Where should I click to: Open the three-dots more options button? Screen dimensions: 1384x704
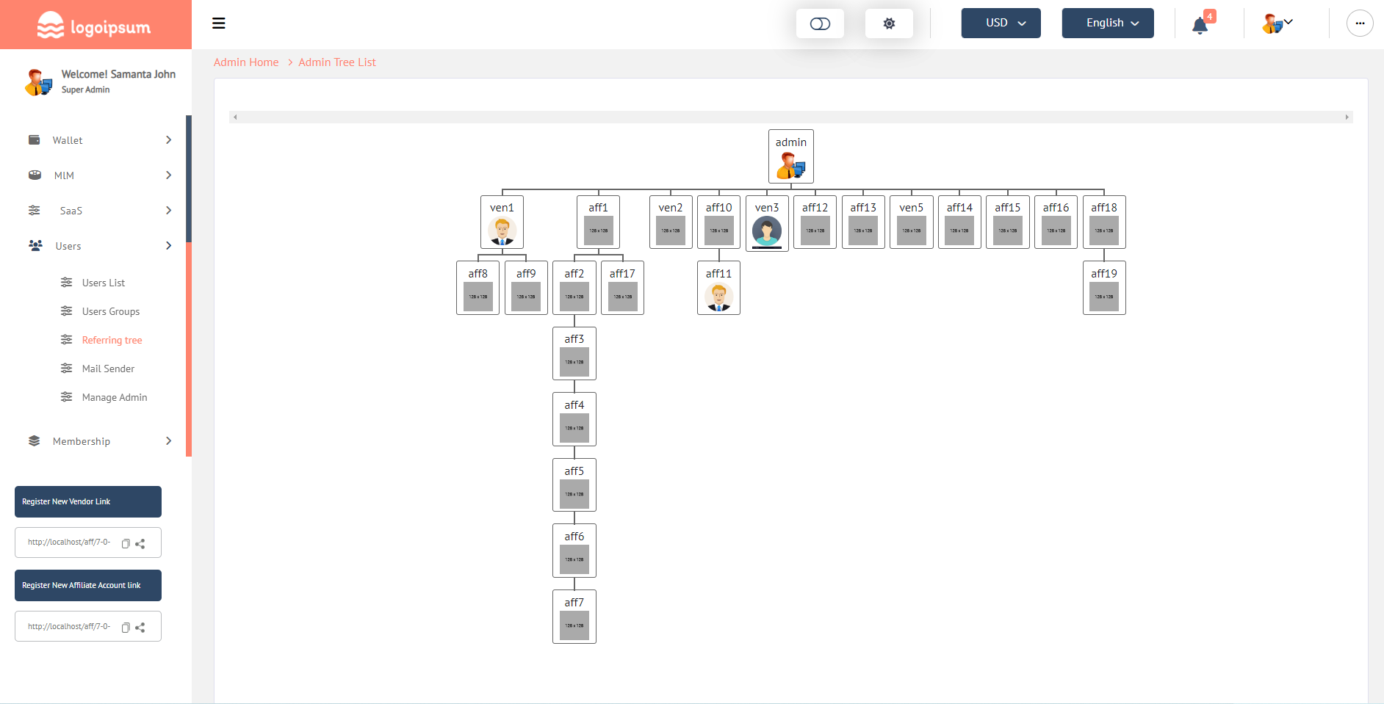coord(1359,23)
